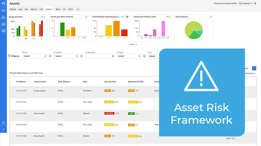Image resolution: width=261 pixels, height=146 pixels.
Task: Open the user profile icon in the sidebar
Action: [x=3, y=123]
